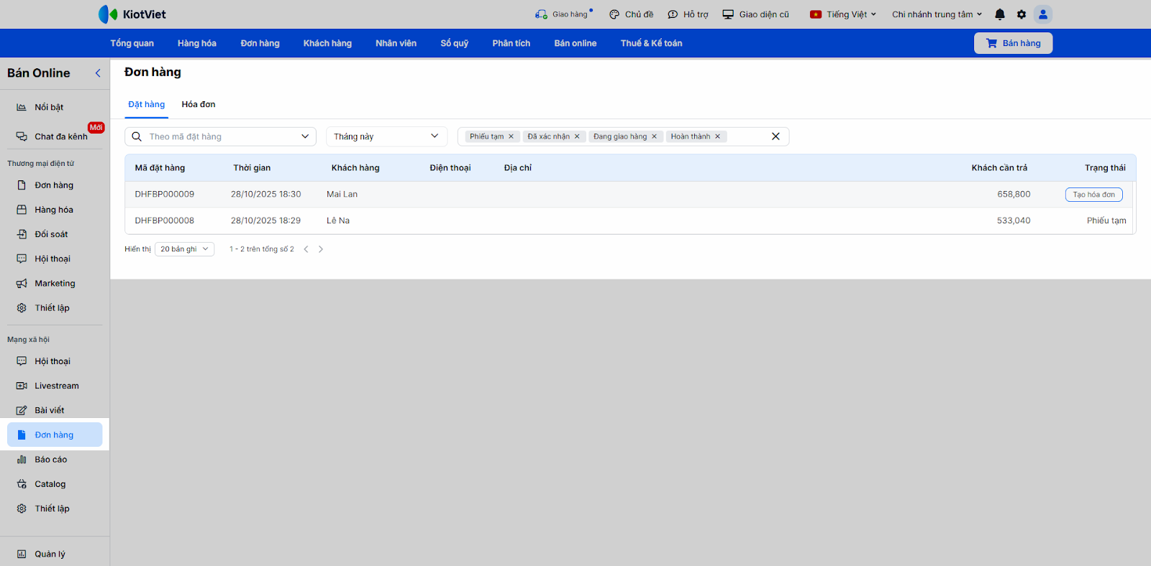The height and width of the screenshot is (566, 1151).
Task: Click the Mã đặt hàng column header
Action: pyautogui.click(x=160, y=168)
